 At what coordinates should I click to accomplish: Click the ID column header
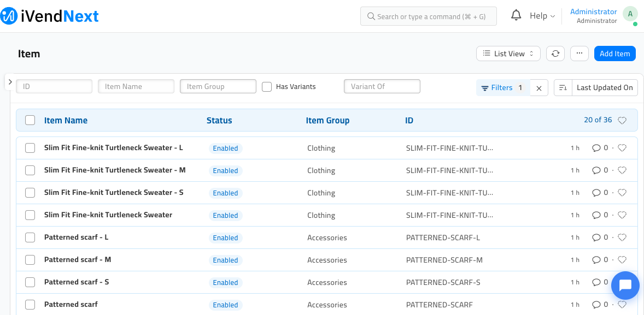point(409,120)
